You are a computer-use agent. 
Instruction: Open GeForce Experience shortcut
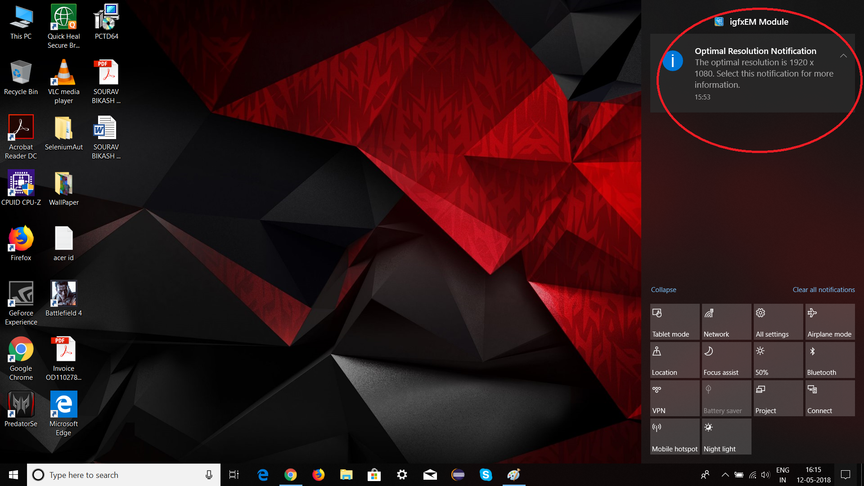21,303
